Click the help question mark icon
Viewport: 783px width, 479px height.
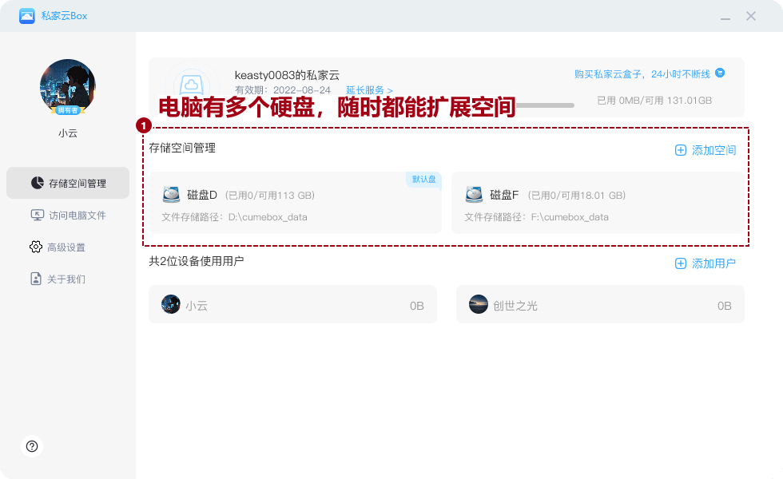point(32,446)
